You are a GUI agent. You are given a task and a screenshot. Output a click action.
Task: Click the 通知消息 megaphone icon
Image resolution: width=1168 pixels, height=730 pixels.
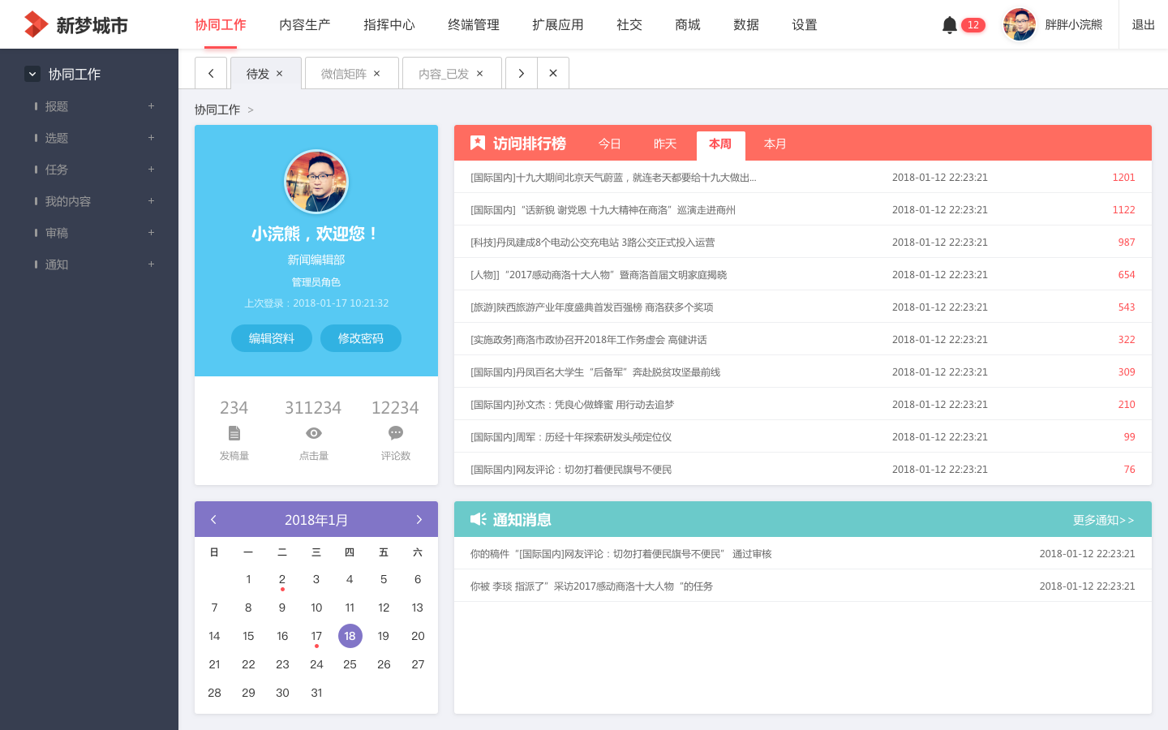click(478, 519)
